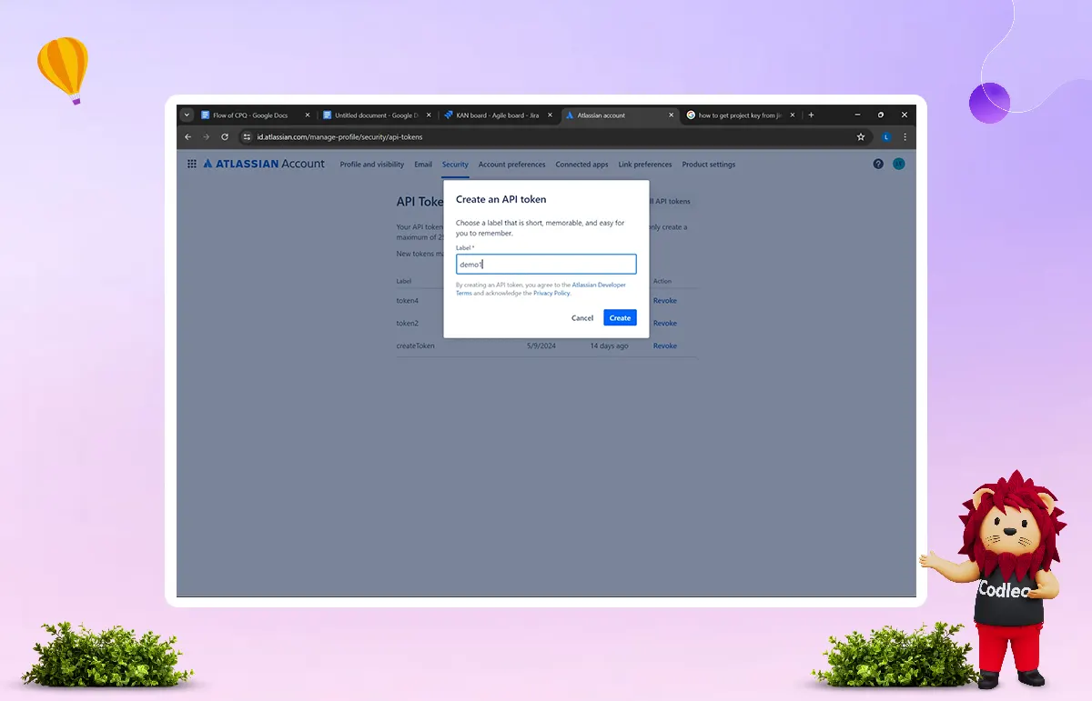Open Product settings tab
This screenshot has width=1092, height=701.
tap(709, 165)
